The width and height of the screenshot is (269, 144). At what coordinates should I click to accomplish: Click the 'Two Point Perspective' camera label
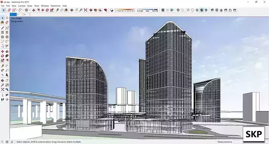17,20
